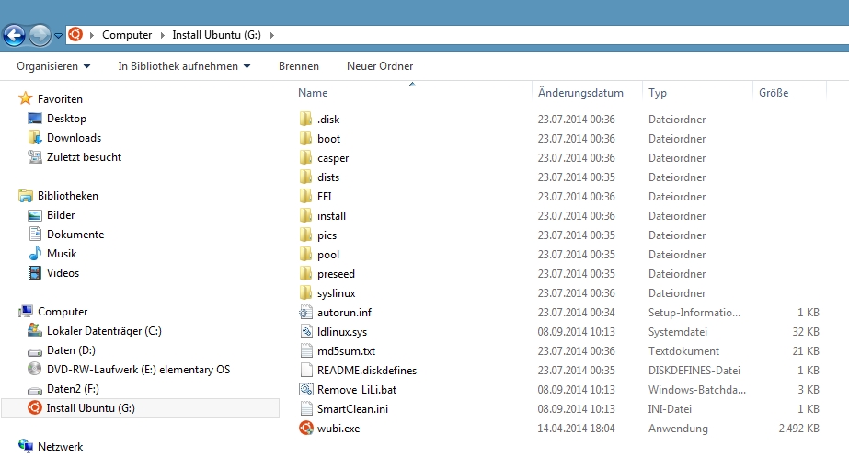
Task: Select the preseed folder icon
Action: (306, 273)
